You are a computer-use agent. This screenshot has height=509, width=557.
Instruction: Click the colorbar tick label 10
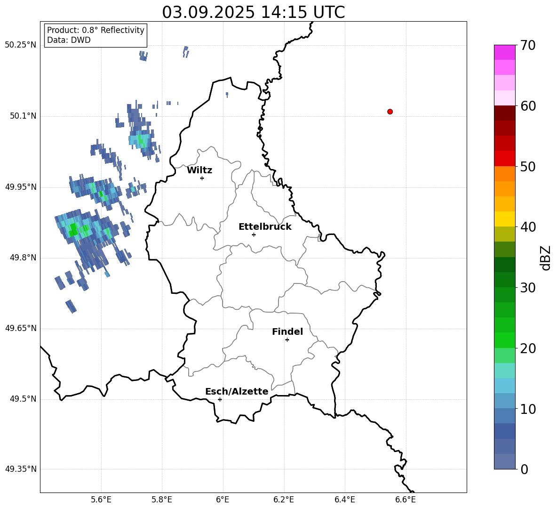[x=528, y=409]
